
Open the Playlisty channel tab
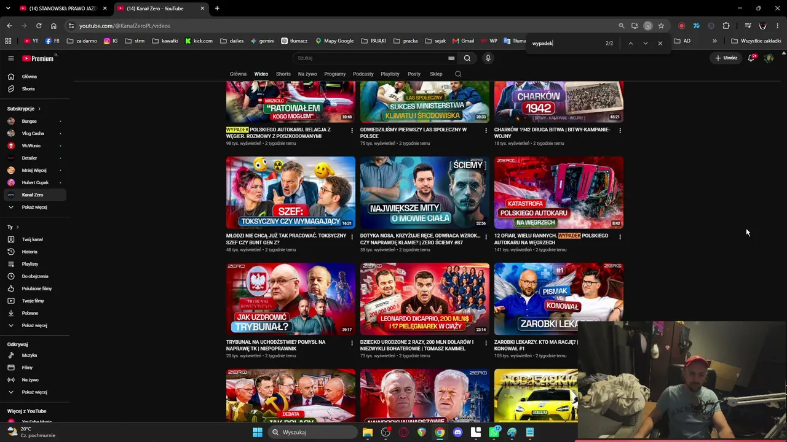[x=390, y=74]
